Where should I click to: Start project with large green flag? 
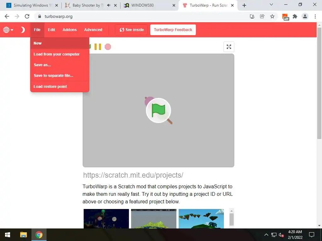[158, 110]
